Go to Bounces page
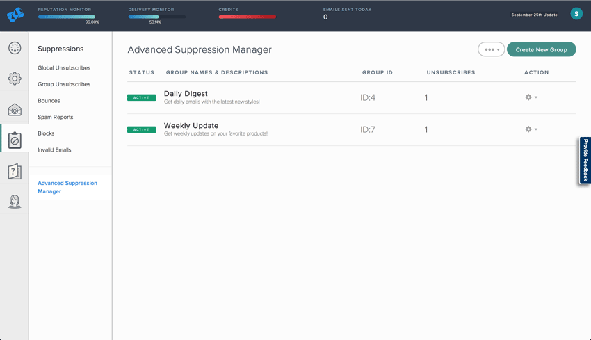The image size is (591, 340). click(x=49, y=101)
